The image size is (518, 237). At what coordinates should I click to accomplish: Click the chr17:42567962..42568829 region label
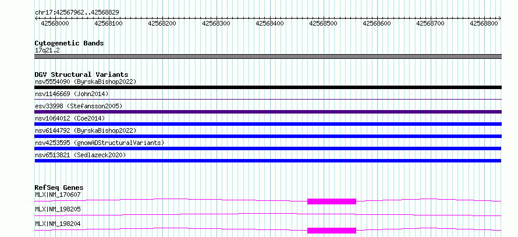[77, 13]
